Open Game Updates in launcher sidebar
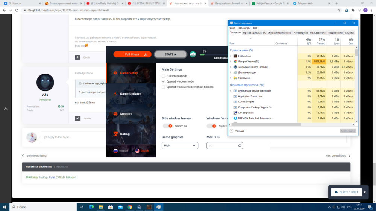The image size is (376, 211). tap(129, 94)
